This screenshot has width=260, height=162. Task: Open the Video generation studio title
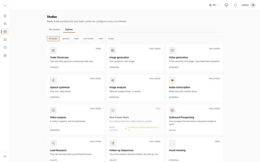(178, 58)
